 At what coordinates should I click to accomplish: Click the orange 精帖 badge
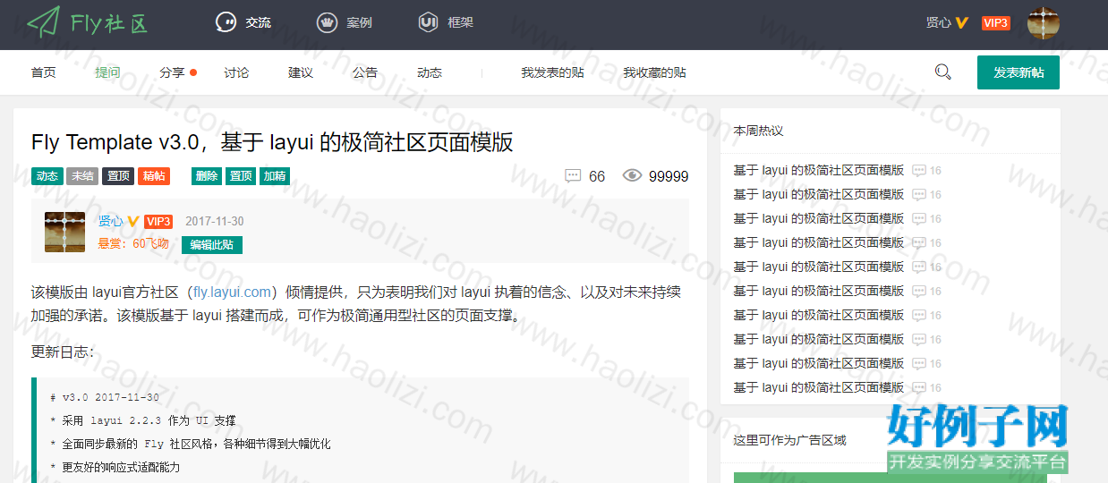pyautogui.click(x=154, y=176)
